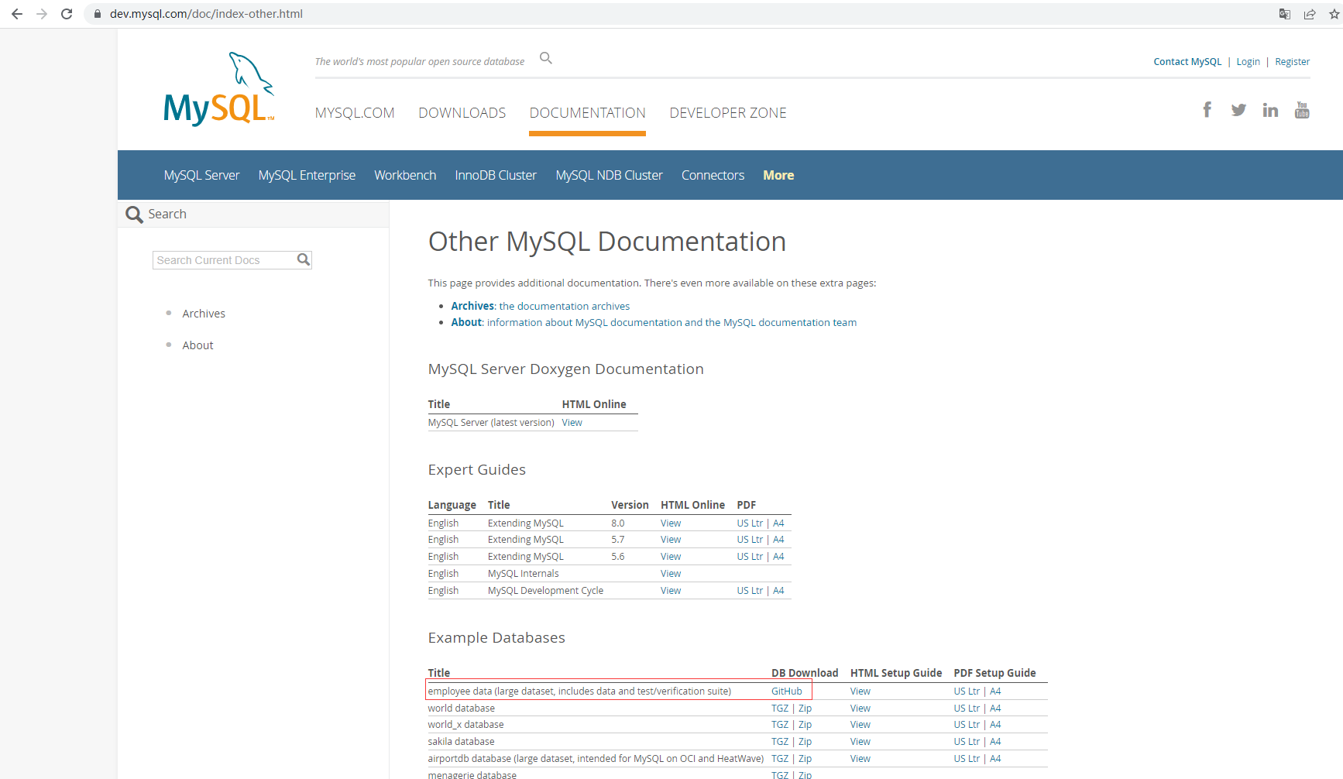This screenshot has height=779, width=1343.
Task: Open Connectors in navigation bar
Action: pyautogui.click(x=713, y=175)
